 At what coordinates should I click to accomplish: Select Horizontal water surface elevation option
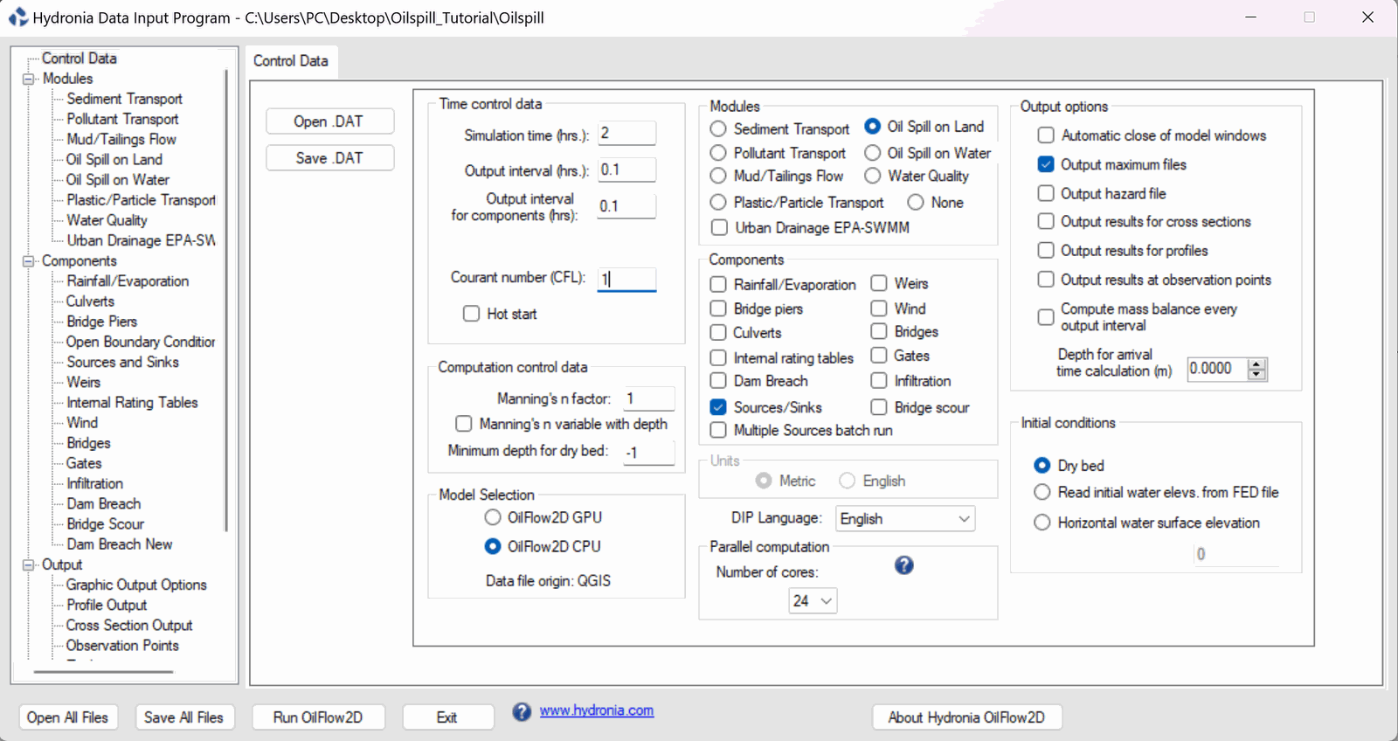tap(1042, 523)
